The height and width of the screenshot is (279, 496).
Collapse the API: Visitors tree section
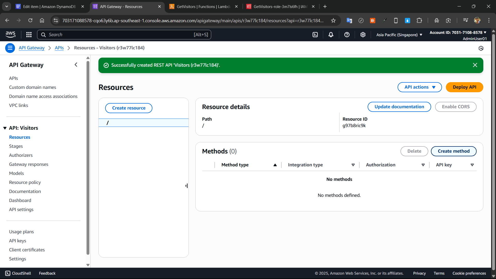5,128
